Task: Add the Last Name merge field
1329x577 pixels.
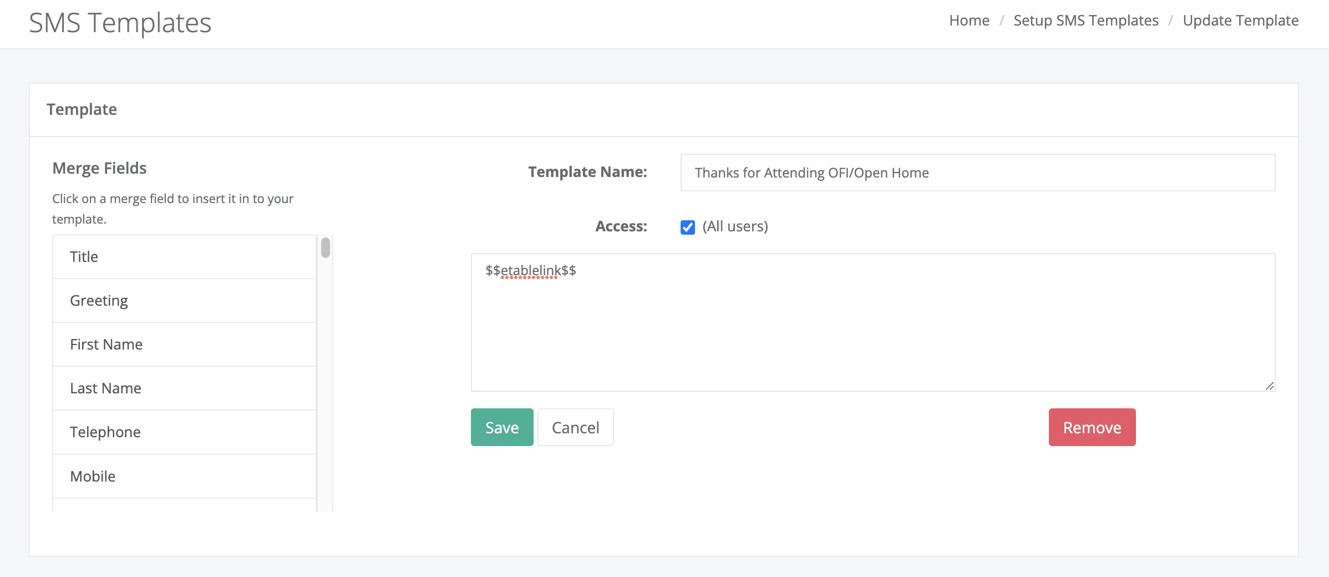Action: [x=184, y=388]
